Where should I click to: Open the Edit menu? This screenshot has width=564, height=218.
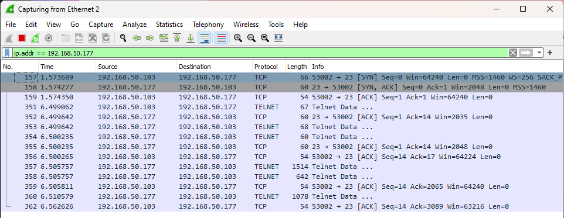31,25
